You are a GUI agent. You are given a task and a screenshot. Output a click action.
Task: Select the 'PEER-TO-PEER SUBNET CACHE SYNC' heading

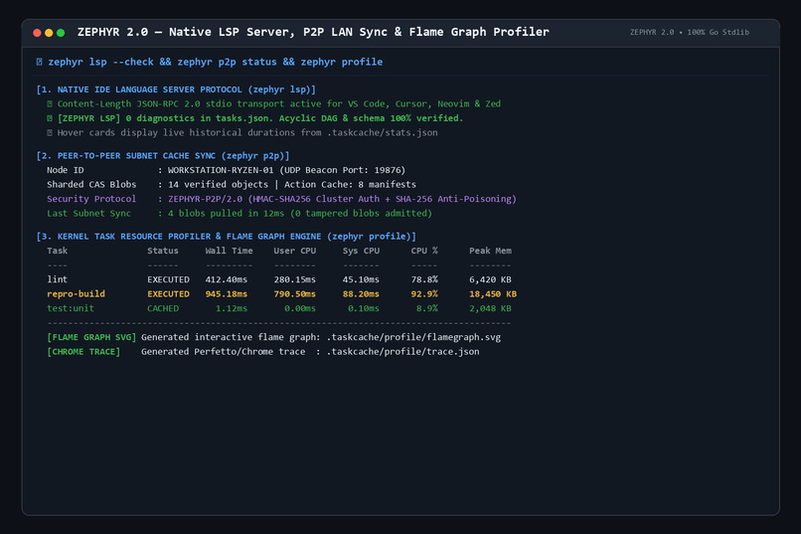point(162,156)
